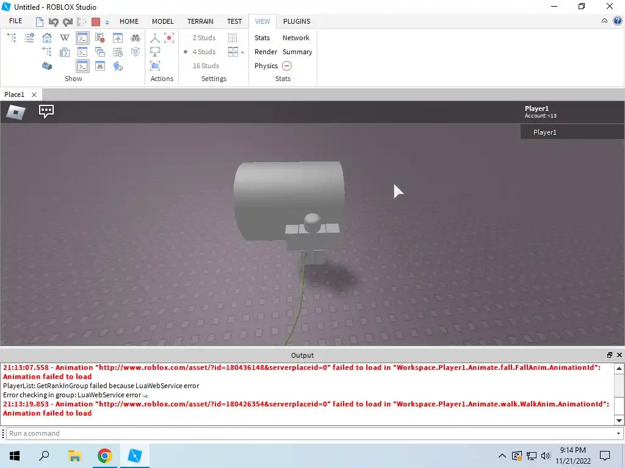Open the Properties panel icon
The image size is (625, 468).
[29, 38]
